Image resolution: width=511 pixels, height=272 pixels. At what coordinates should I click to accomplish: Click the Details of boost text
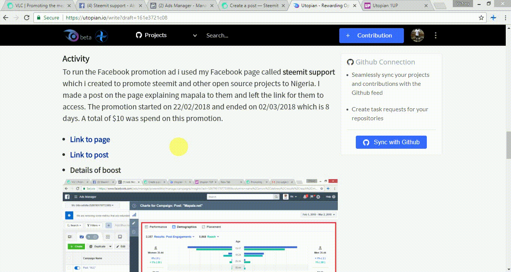tap(95, 170)
